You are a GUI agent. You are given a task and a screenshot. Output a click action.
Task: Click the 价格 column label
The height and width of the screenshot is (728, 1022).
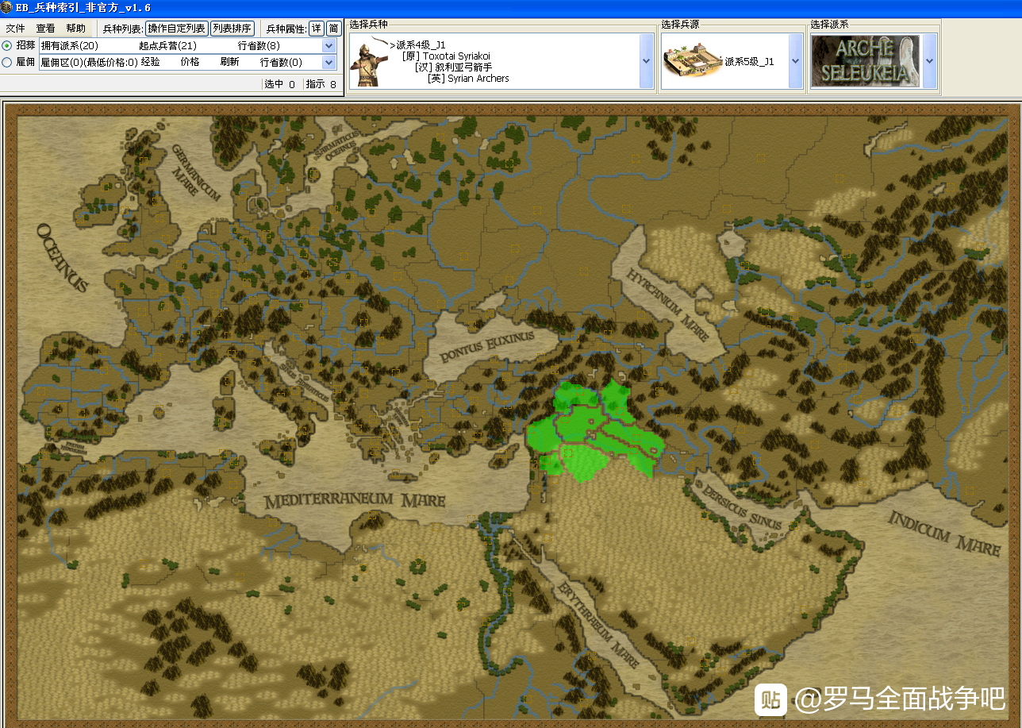click(190, 62)
